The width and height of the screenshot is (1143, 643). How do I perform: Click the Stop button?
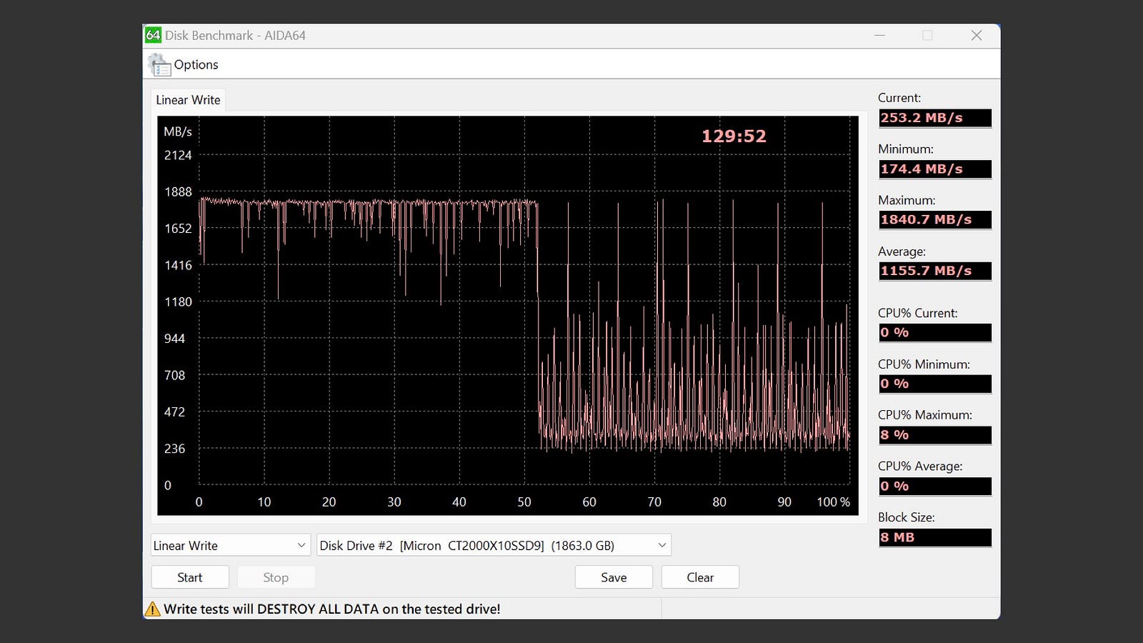click(x=276, y=577)
